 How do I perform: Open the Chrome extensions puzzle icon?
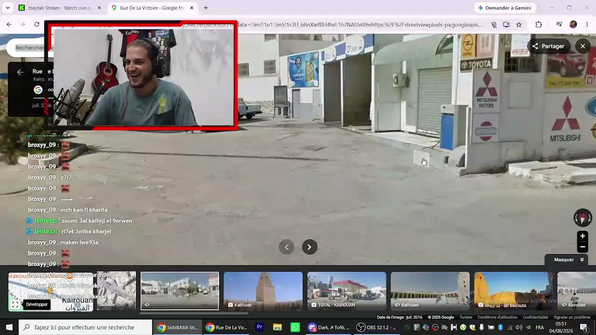pyautogui.click(x=539, y=25)
